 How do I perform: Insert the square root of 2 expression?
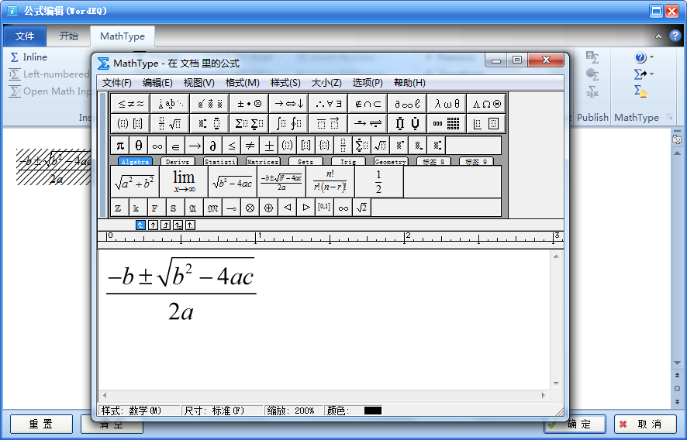coord(361,208)
